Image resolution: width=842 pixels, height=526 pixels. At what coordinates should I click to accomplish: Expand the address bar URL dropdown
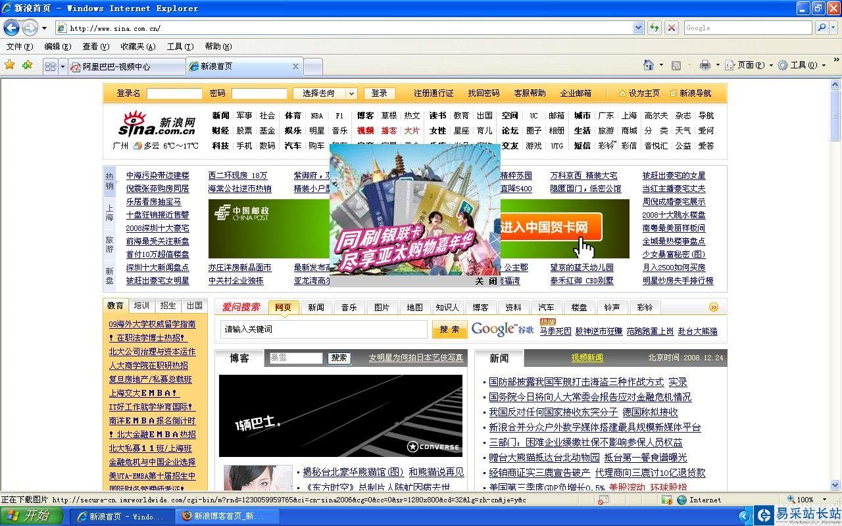tap(638, 28)
